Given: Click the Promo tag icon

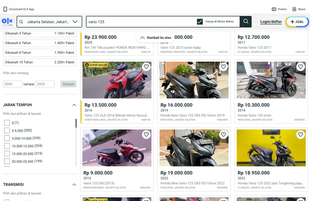Looking at the screenshot, I should click(x=274, y=9).
